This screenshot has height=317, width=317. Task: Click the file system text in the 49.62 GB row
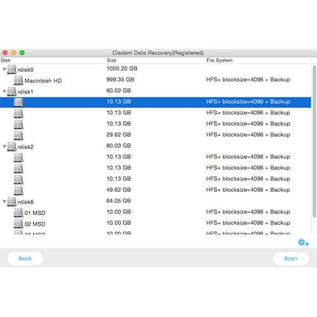pyautogui.click(x=248, y=190)
